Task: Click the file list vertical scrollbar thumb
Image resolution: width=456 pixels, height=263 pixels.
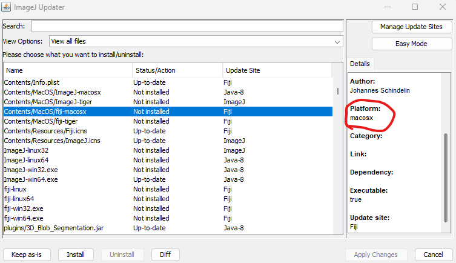Action: 338,92
